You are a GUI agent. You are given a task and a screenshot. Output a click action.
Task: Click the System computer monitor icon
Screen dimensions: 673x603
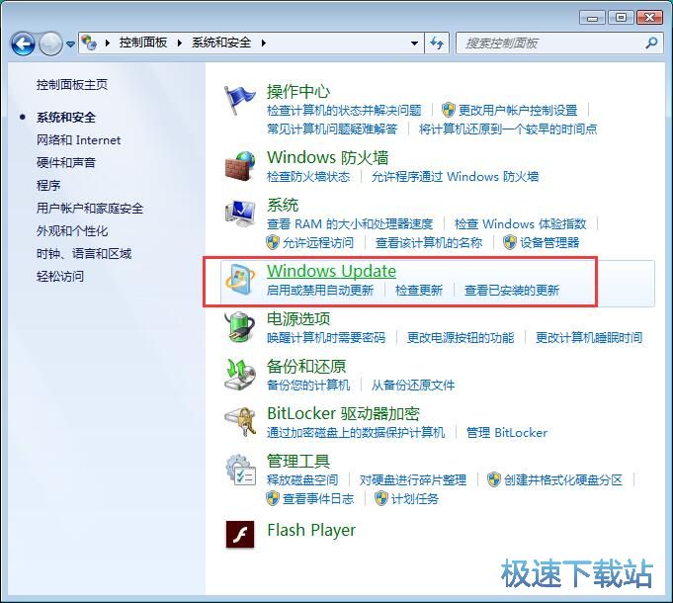click(240, 214)
